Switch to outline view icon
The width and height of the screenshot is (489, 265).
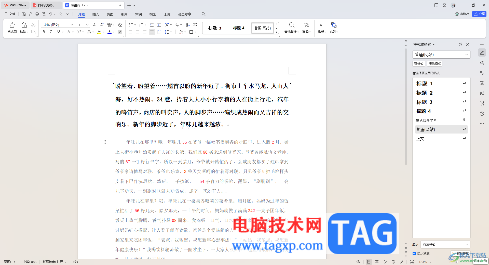click(x=377, y=262)
